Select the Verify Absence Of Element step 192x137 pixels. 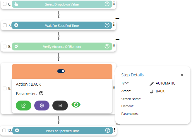pos(62,46)
